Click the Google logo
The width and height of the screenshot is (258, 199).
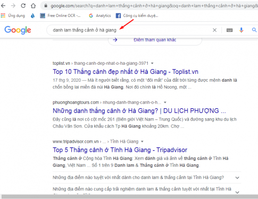tap(18, 30)
